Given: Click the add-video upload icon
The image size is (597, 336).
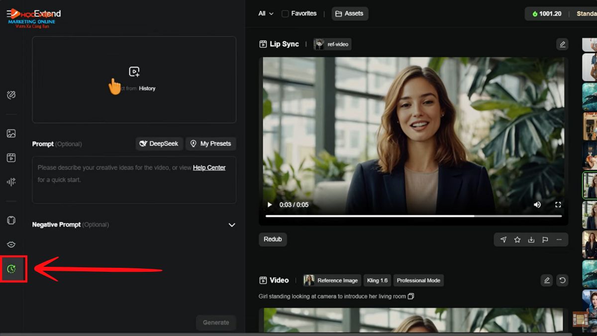Looking at the screenshot, I should click(x=134, y=72).
